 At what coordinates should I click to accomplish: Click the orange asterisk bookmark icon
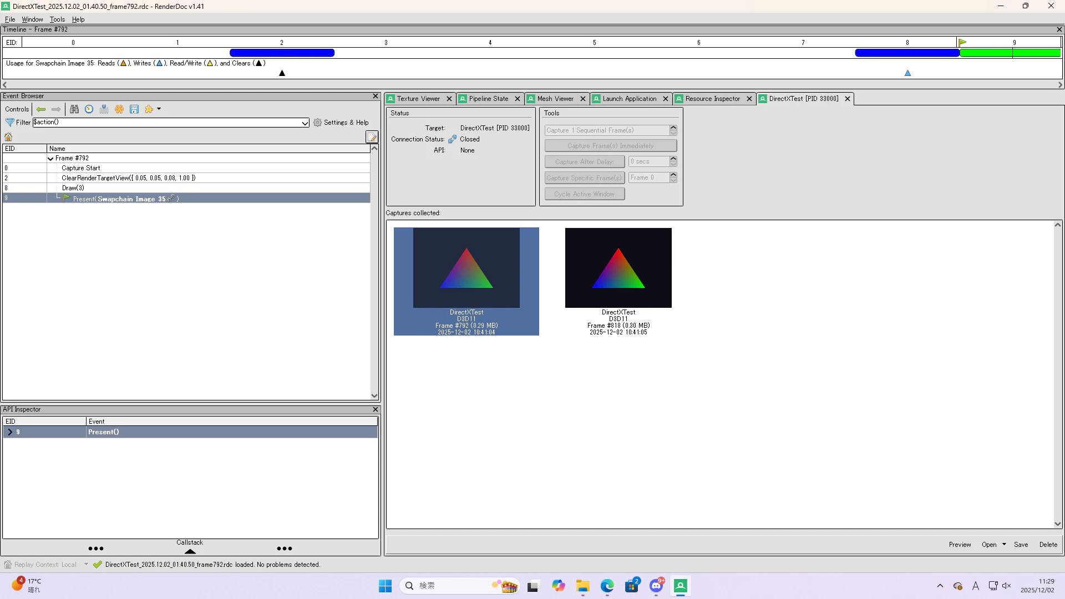[x=119, y=109]
